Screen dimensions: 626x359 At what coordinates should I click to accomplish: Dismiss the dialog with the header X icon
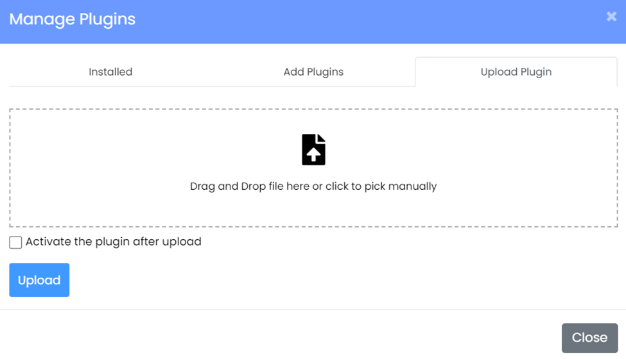pos(611,17)
